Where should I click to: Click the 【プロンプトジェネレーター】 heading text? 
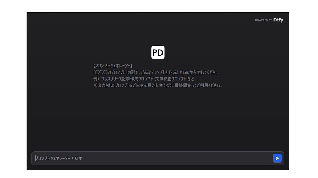click(113, 65)
